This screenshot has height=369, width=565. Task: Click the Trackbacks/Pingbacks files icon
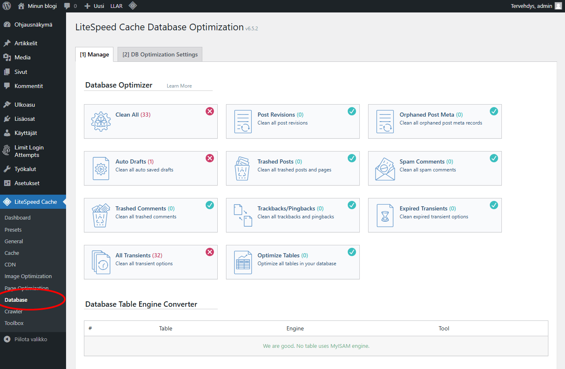click(243, 215)
